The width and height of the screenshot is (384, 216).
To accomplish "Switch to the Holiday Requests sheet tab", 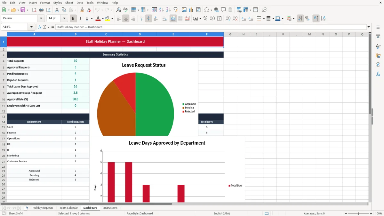I will tap(43, 208).
